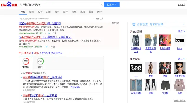Expand the 有V有保障 panel chevron
This screenshot has height=103, width=187.
(184, 25)
